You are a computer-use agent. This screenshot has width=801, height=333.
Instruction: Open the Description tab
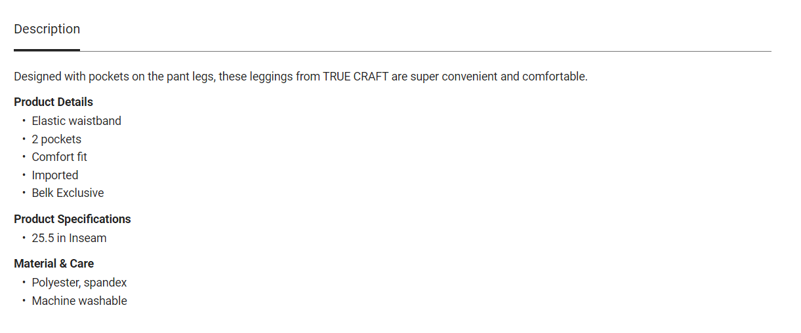47,29
